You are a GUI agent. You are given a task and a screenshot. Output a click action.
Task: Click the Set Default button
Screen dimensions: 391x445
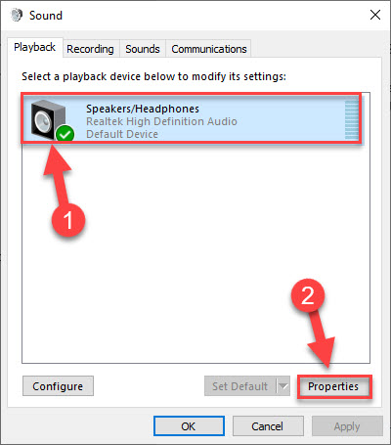point(240,386)
